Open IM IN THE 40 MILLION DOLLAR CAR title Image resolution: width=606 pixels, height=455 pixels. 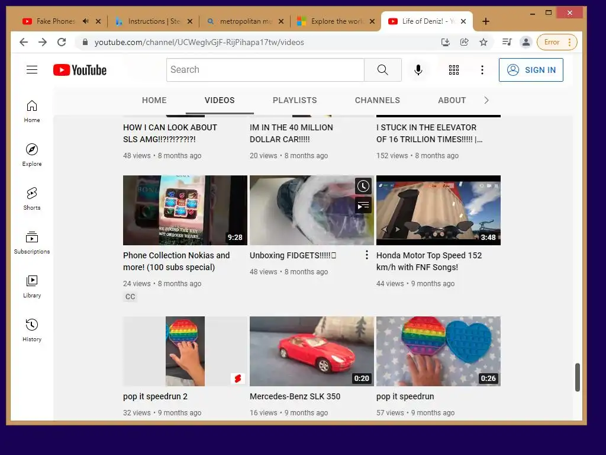pyautogui.click(x=291, y=133)
